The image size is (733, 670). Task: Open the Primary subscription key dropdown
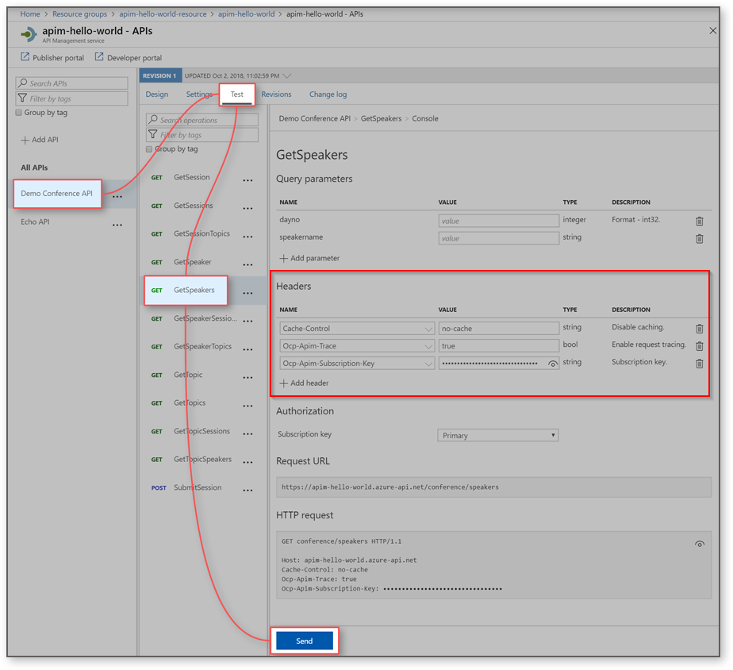497,435
